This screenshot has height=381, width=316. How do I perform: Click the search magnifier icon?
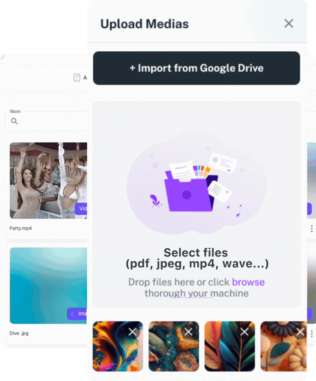click(14, 121)
